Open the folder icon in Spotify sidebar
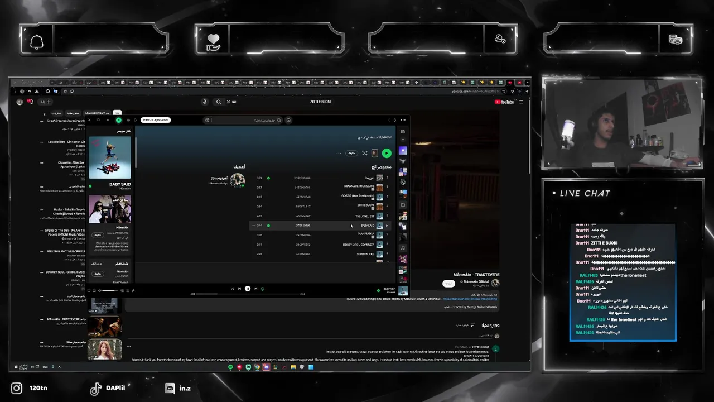The width and height of the screenshot is (714, 402). (403, 205)
